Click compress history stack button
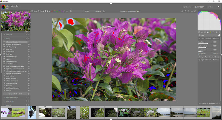The height and width of the screenshot is (120, 222). click(15, 94)
